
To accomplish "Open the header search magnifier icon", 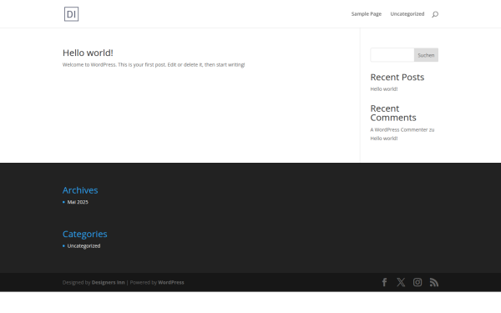I will [x=435, y=14].
